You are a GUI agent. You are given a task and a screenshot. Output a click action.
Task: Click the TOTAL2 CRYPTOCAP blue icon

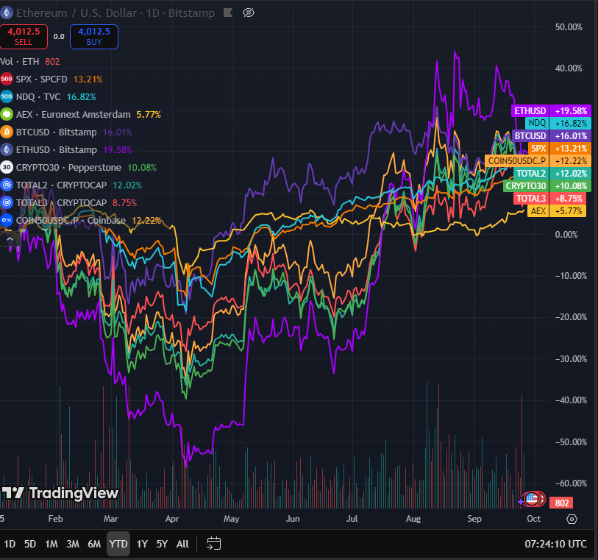point(7,185)
